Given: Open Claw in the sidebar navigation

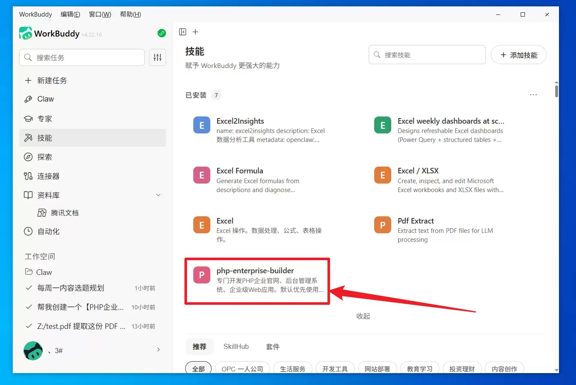Looking at the screenshot, I should tap(92, 99).
